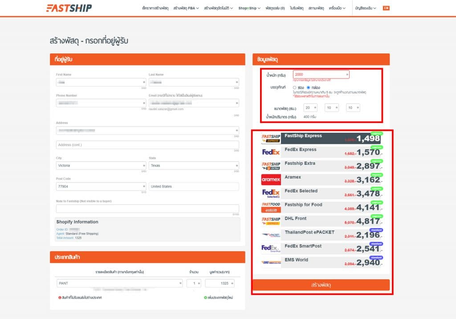Viewport: 456px width, 319px height.
Task: Select the Fastship for Food logo
Action: [271, 207]
